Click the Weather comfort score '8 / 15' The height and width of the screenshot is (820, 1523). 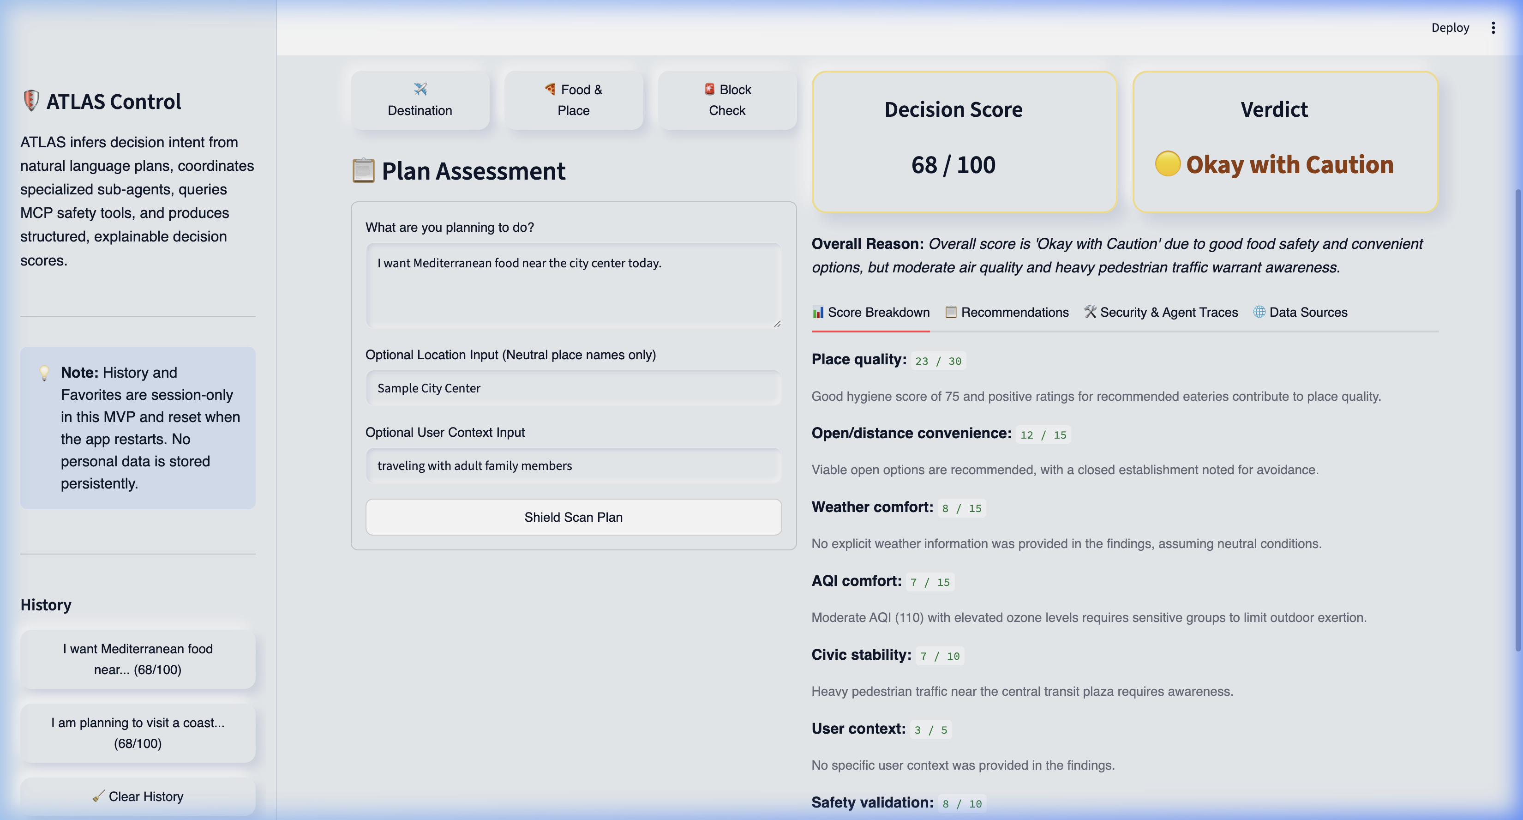point(962,508)
